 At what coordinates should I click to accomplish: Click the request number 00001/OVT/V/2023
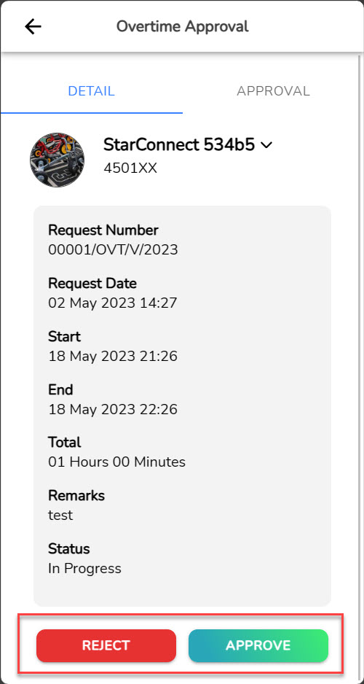point(114,250)
